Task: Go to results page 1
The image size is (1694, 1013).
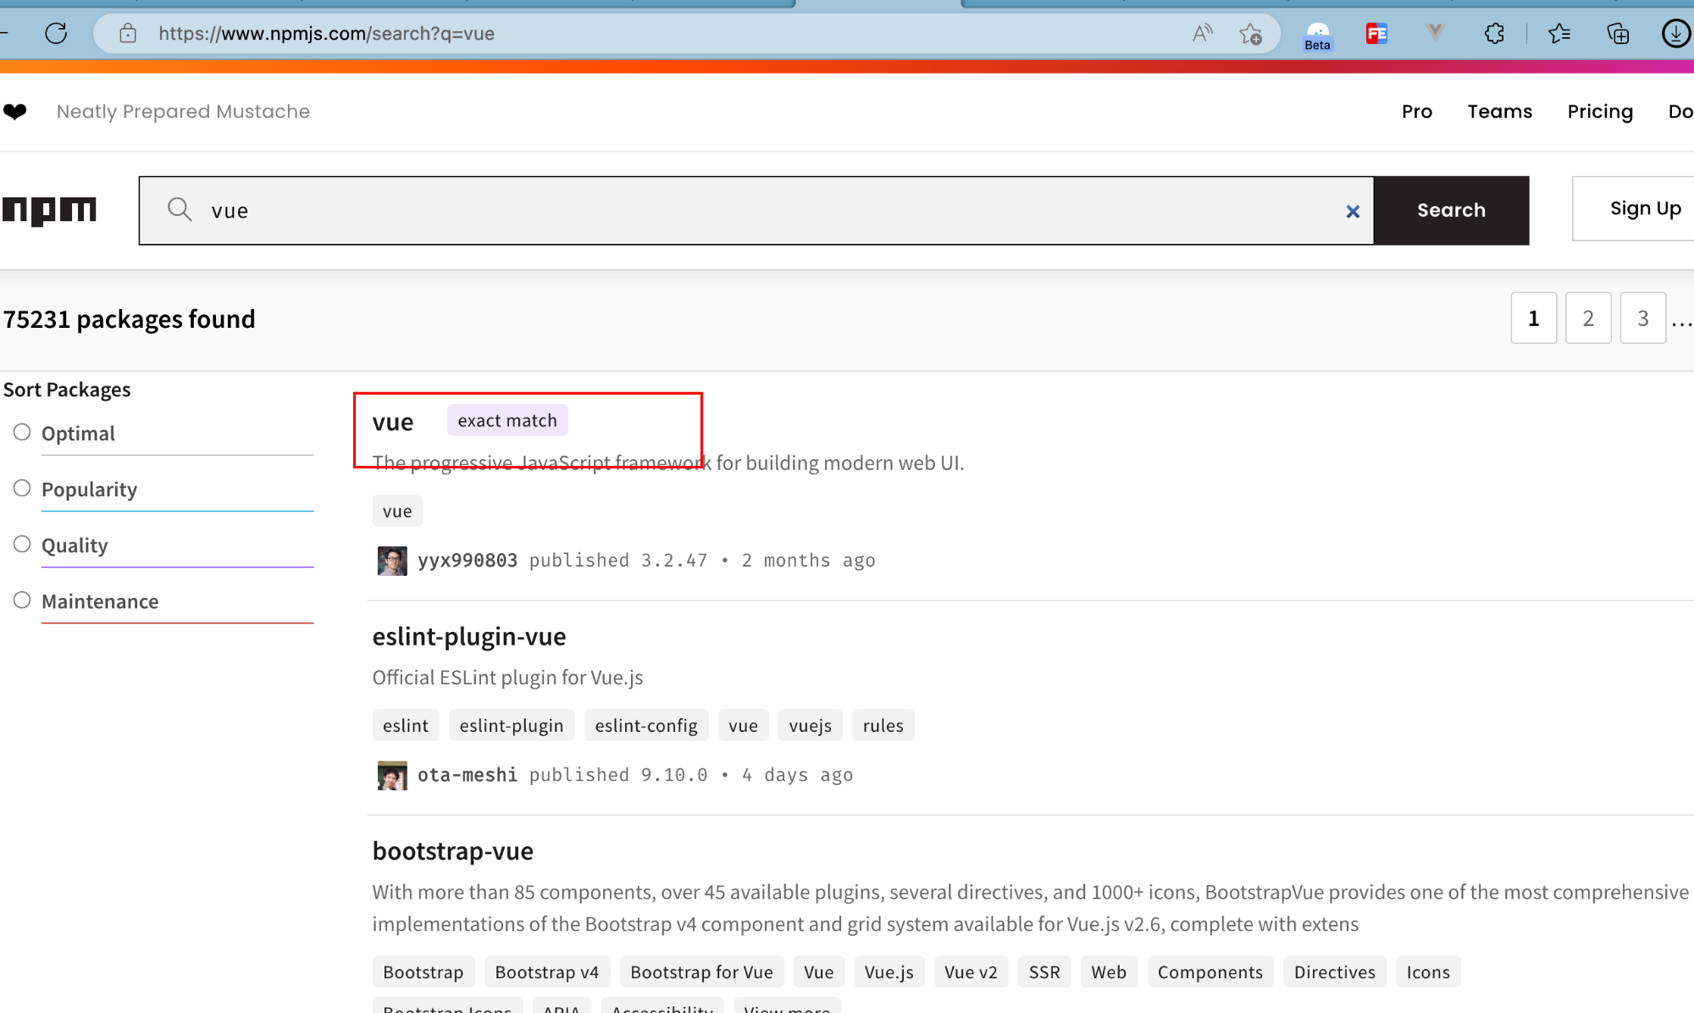Action: pos(1534,318)
